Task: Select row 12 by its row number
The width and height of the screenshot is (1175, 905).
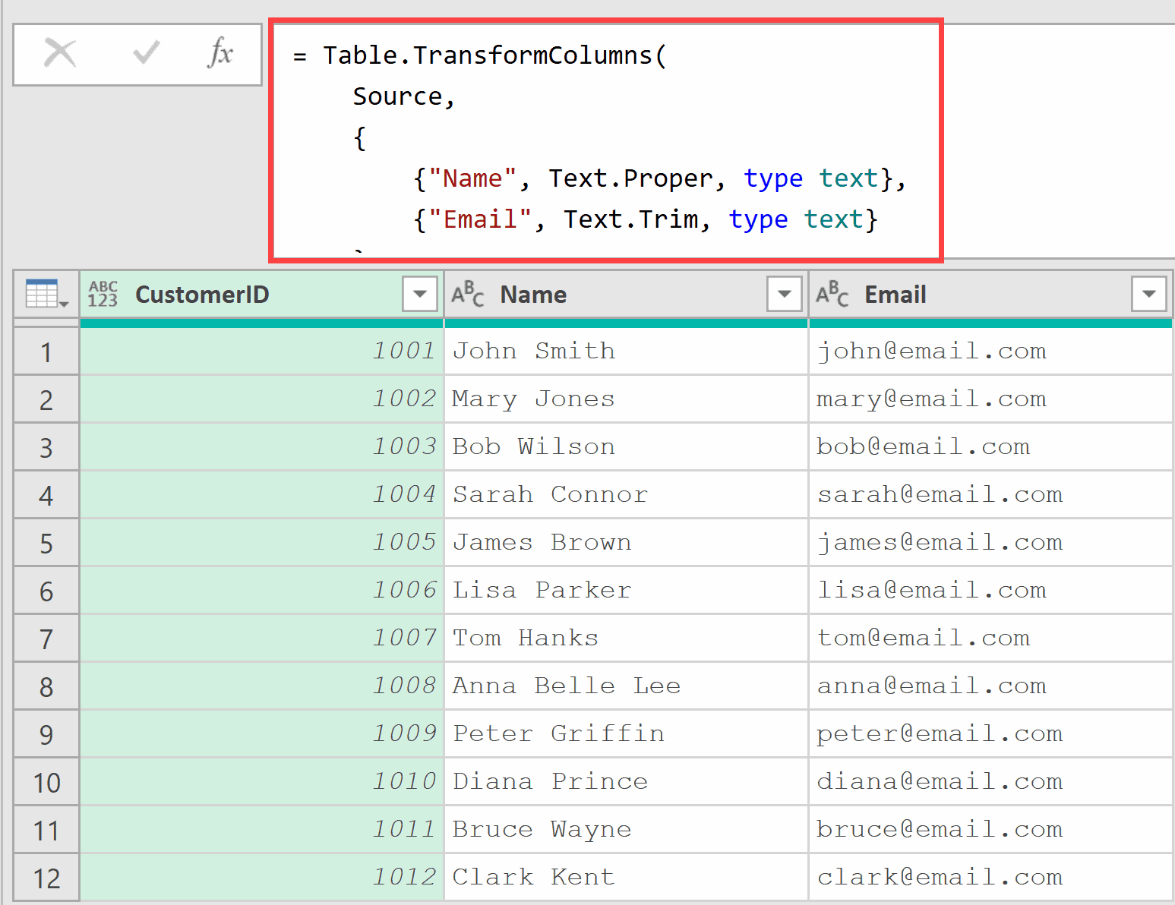Action: coord(46,877)
